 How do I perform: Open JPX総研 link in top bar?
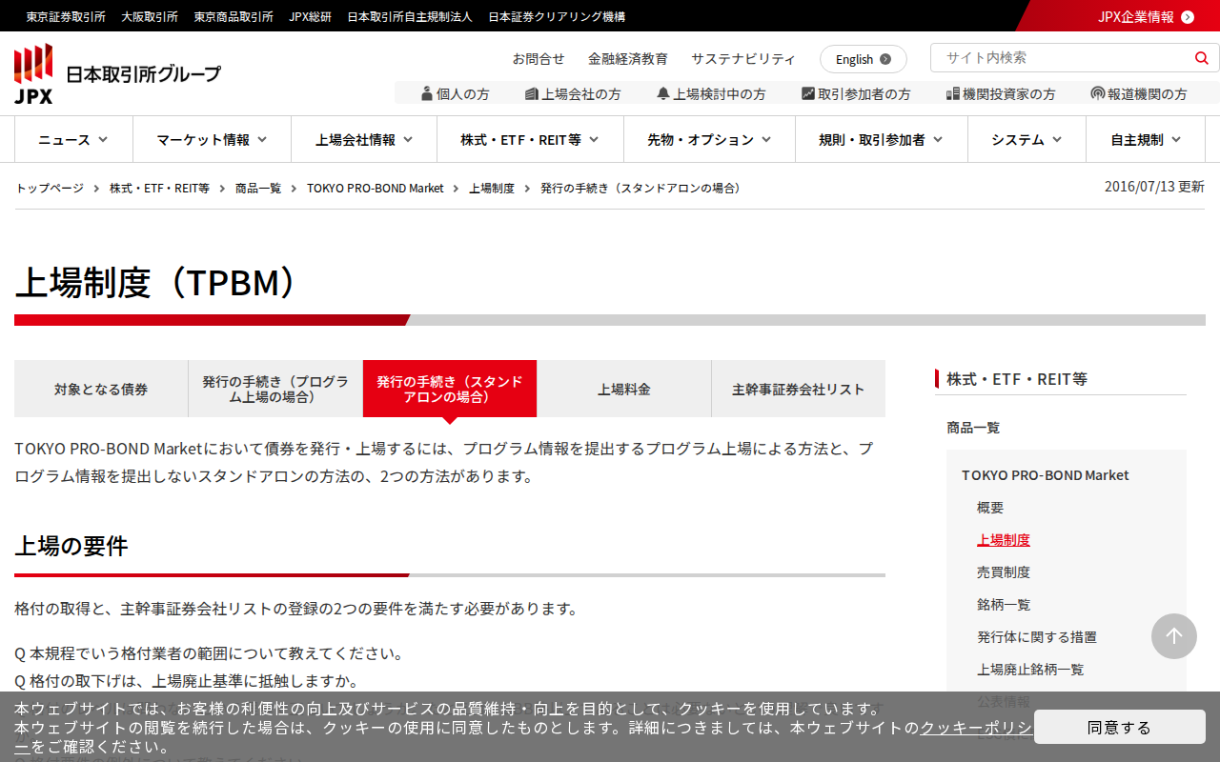pos(311,16)
